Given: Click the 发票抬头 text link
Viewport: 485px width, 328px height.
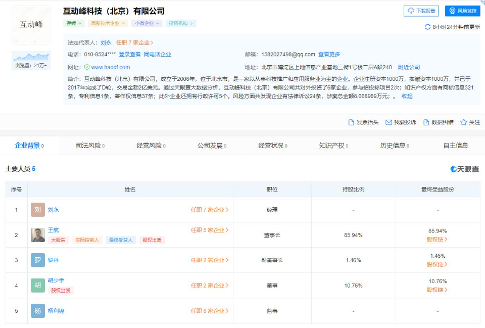Looking at the screenshot, I should click(x=367, y=122).
